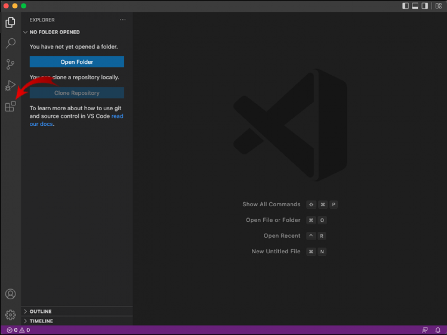Open the Views and More Actions menu
This screenshot has height=335, width=447.
coord(123,20)
